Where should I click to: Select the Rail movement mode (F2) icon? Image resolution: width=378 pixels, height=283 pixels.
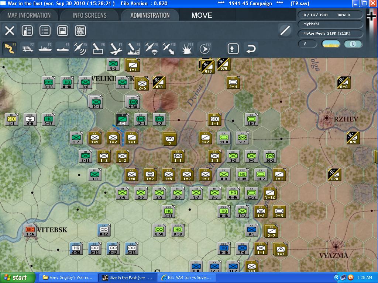click(27, 48)
